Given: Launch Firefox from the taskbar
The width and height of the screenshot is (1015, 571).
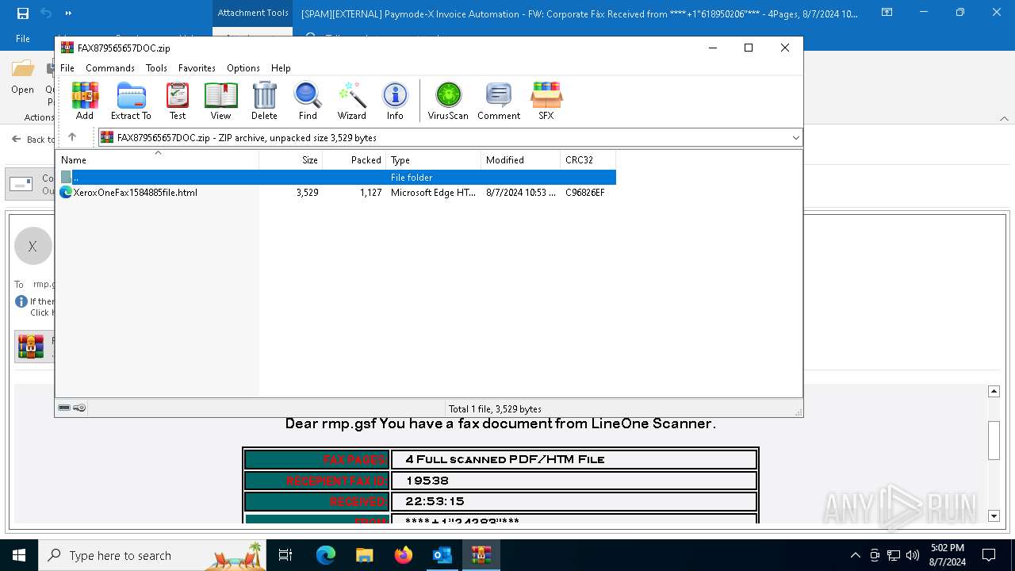Looking at the screenshot, I should [404, 555].
